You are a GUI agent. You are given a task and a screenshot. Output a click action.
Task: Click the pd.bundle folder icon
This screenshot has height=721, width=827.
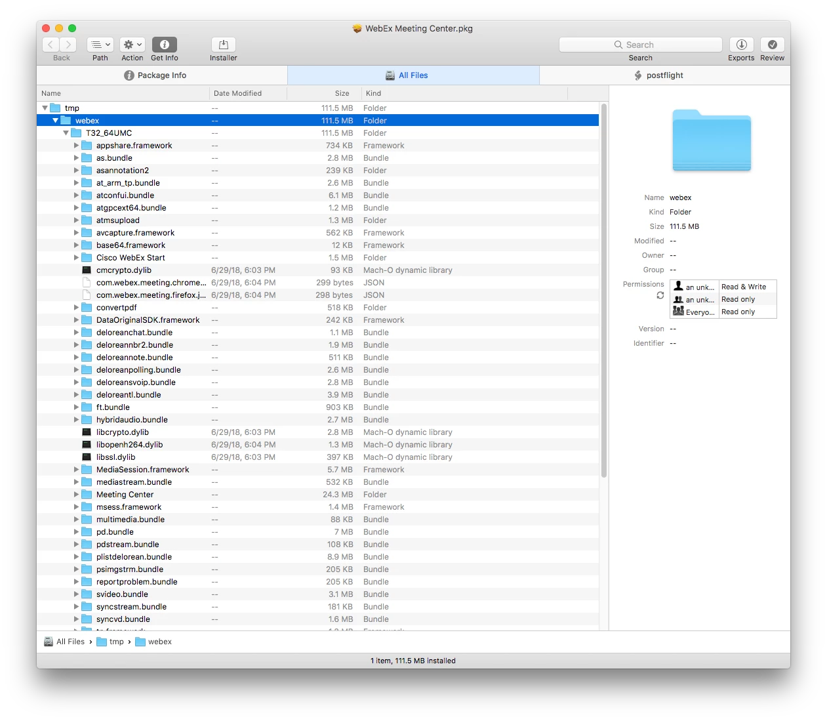pyautogui.click(x=87, y=532)
